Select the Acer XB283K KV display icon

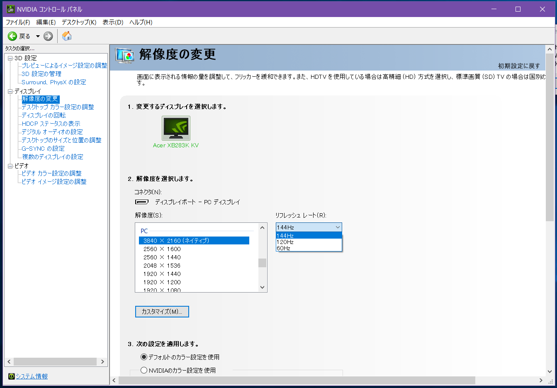[176, 128]
